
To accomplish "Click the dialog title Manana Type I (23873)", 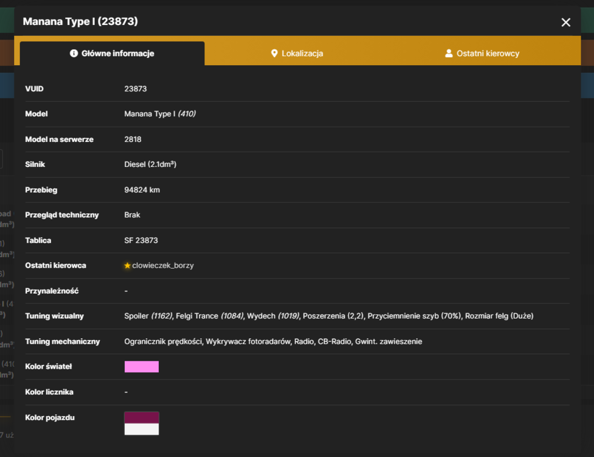I will pos(80,21).
